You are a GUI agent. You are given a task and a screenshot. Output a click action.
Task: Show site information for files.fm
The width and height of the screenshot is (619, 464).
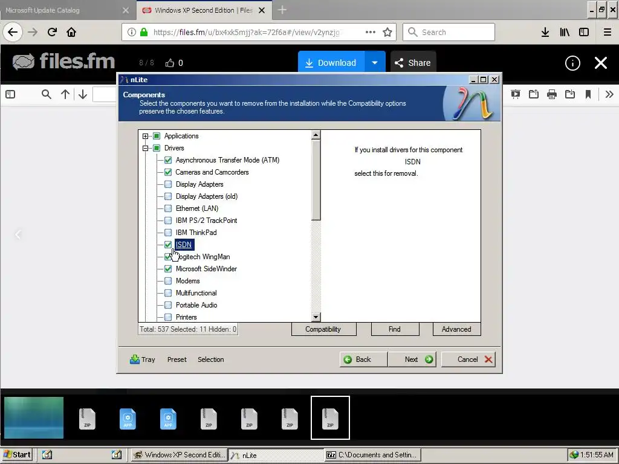coord(132,32)
